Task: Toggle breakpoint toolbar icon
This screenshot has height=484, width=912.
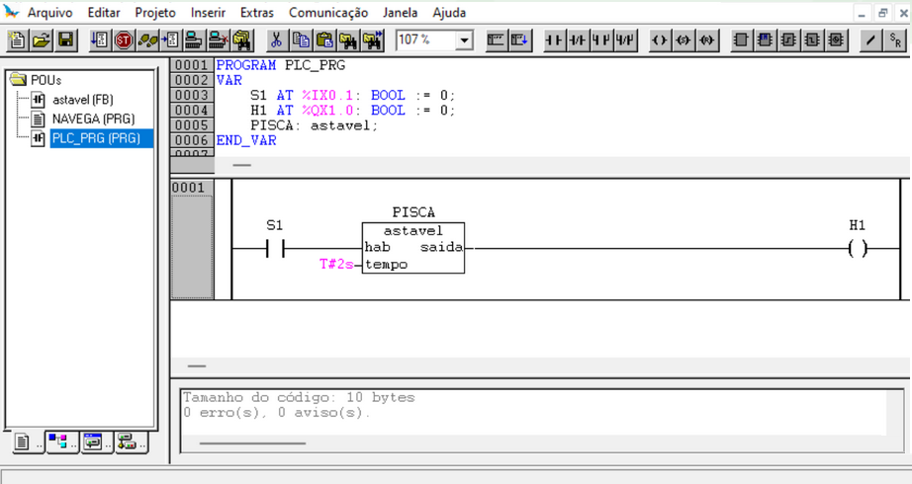Action: 170,40
